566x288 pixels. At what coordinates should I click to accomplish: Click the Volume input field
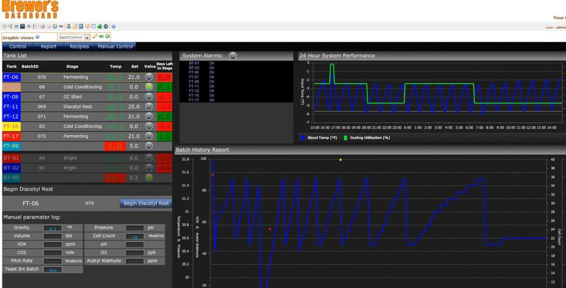tap(53, 236)
